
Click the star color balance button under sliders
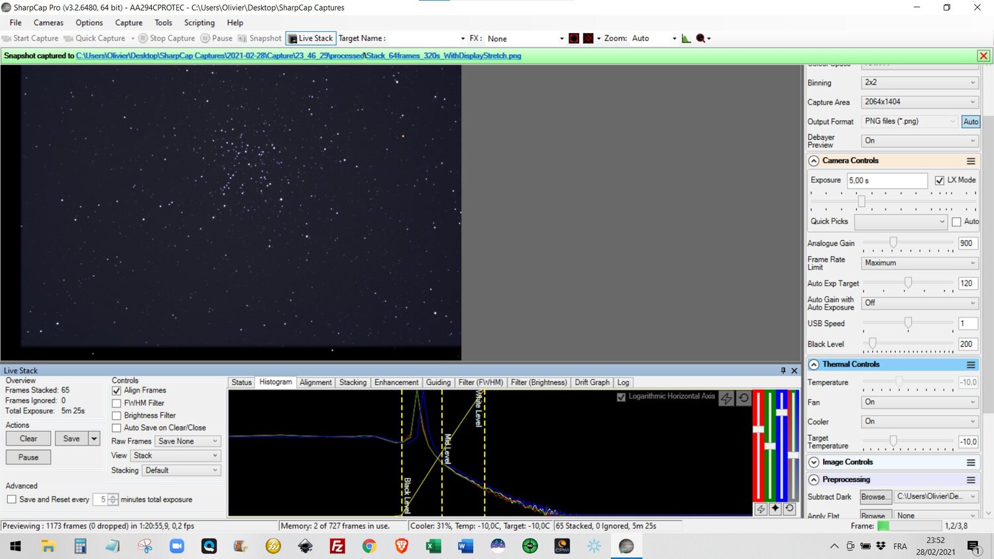pos(775,509)
